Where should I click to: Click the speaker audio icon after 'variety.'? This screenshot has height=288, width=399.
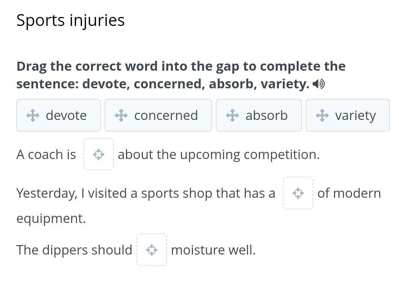319,84
